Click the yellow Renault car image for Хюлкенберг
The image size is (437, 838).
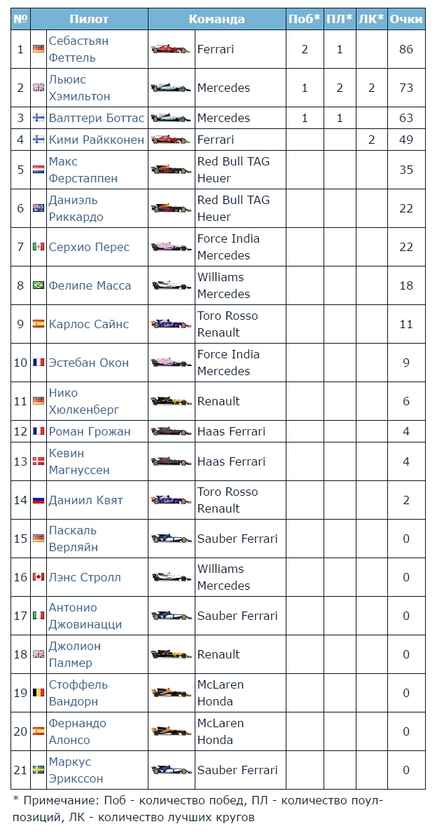171,401
